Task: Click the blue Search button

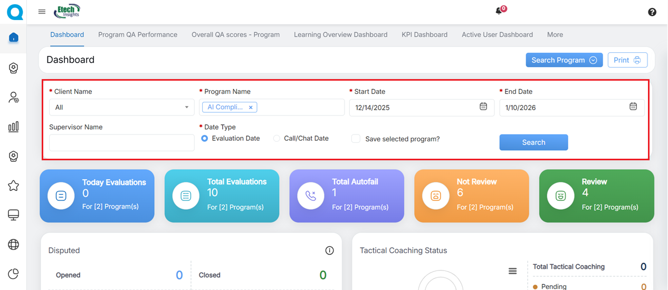Action: click(533, 142)
